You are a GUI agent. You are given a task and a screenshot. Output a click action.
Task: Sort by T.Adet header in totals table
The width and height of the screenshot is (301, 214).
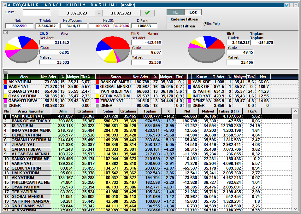coord(219,77)
